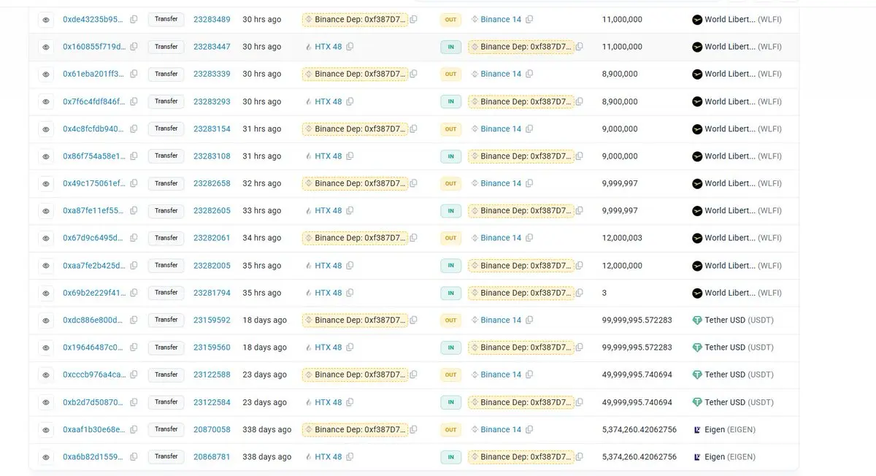This screenshot has height=476, width=876.
Task: Go to block 23283489
Action: pyautogui.click(x=212, y=19)
